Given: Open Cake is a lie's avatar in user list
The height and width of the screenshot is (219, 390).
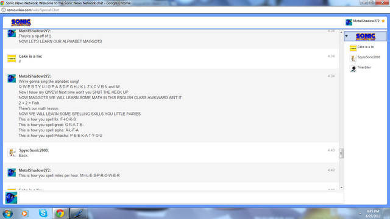Looking at the screenshot, I should pyautogui.click(x=353, y=48).
